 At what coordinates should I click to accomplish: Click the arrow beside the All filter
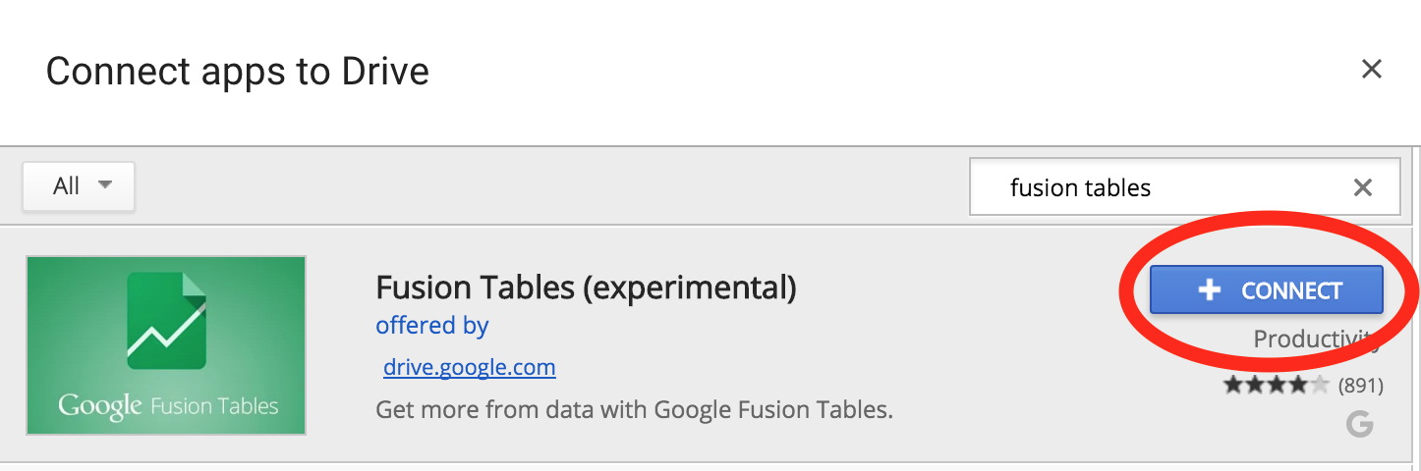tap(105, 184)
